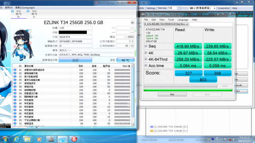The image size is (255, 143).
Task: Click the Start button in AS SSD
Action: point(172,95)
